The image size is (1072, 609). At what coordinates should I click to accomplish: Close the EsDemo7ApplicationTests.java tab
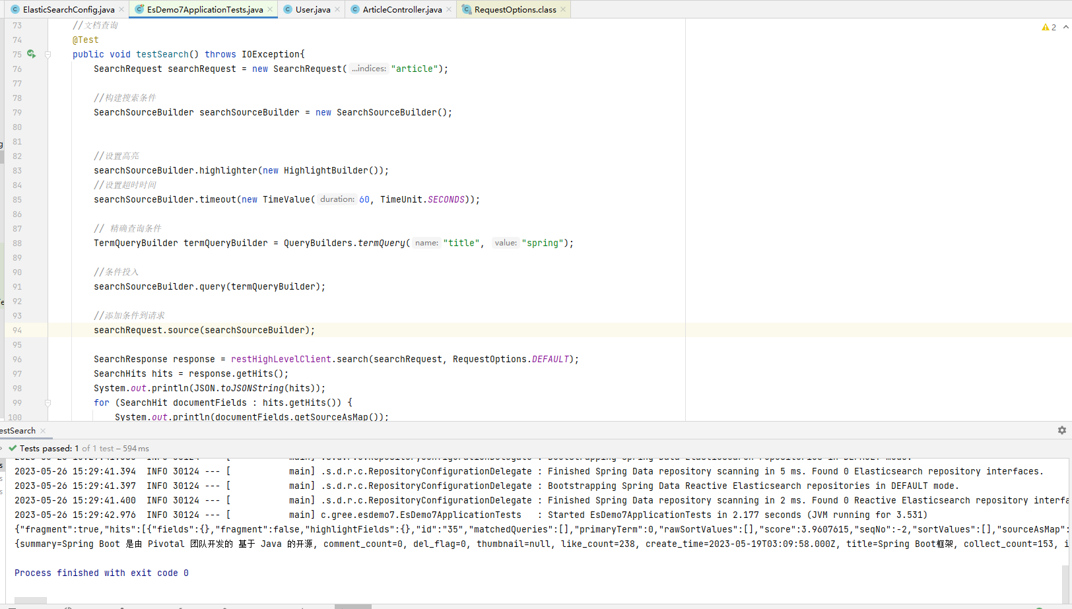270,9
